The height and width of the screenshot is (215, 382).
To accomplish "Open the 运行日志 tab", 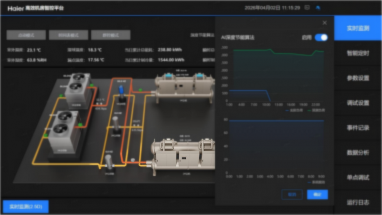I will pos(358,202).
